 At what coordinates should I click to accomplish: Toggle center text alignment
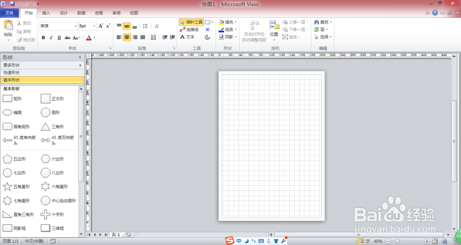coord(127,37)
